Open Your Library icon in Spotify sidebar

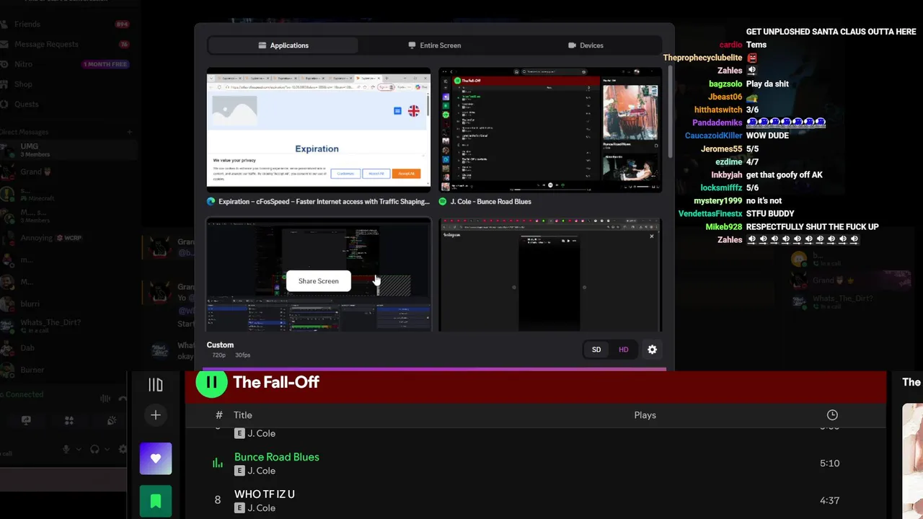pyautogui.click(x=156, y=385)
